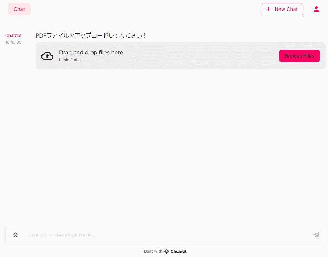Click the cloud upload icon
This screenshot has width=328, height=257.
(x=47, y=56)
